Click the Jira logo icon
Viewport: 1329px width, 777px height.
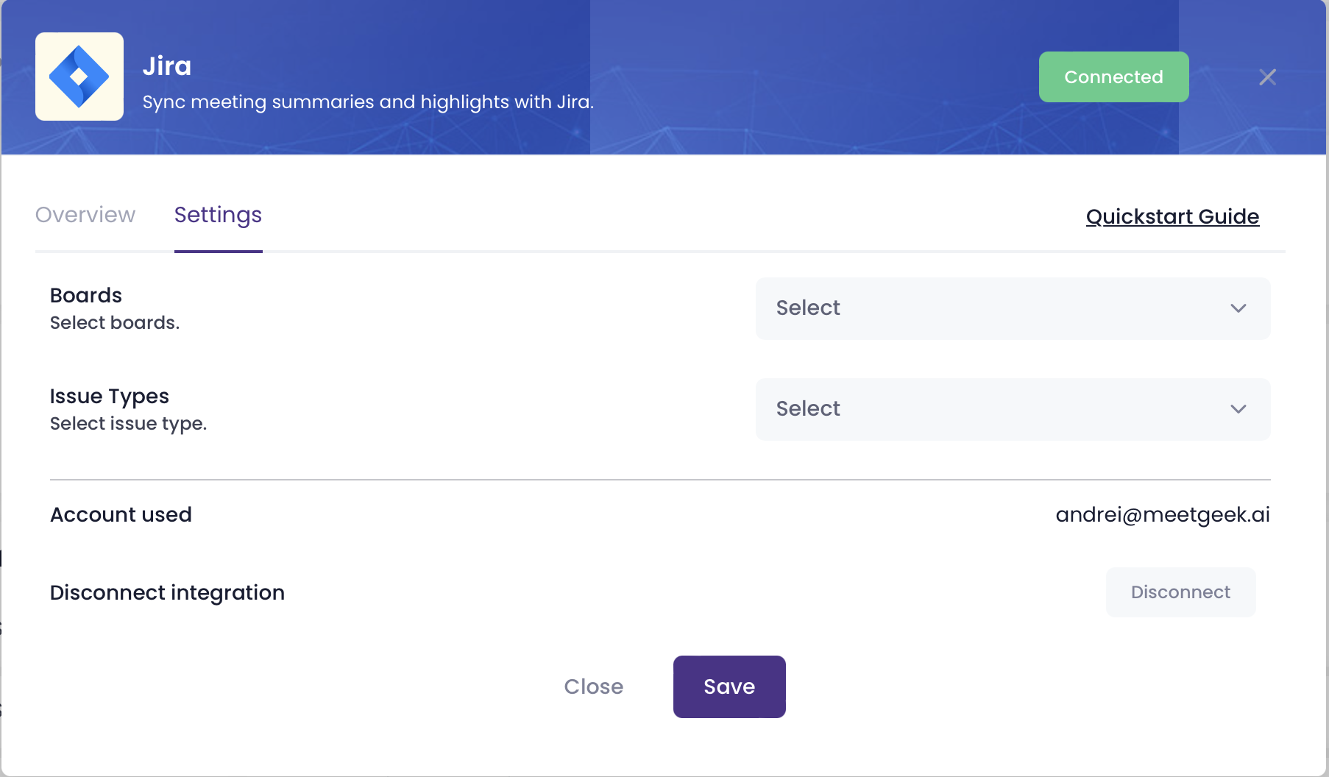(79, 77)
